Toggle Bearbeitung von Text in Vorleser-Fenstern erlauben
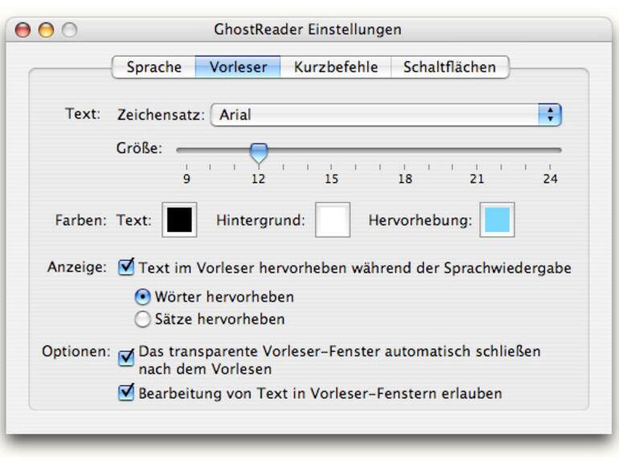The width and height of the screenshot is (619, 464). (126, 393)
